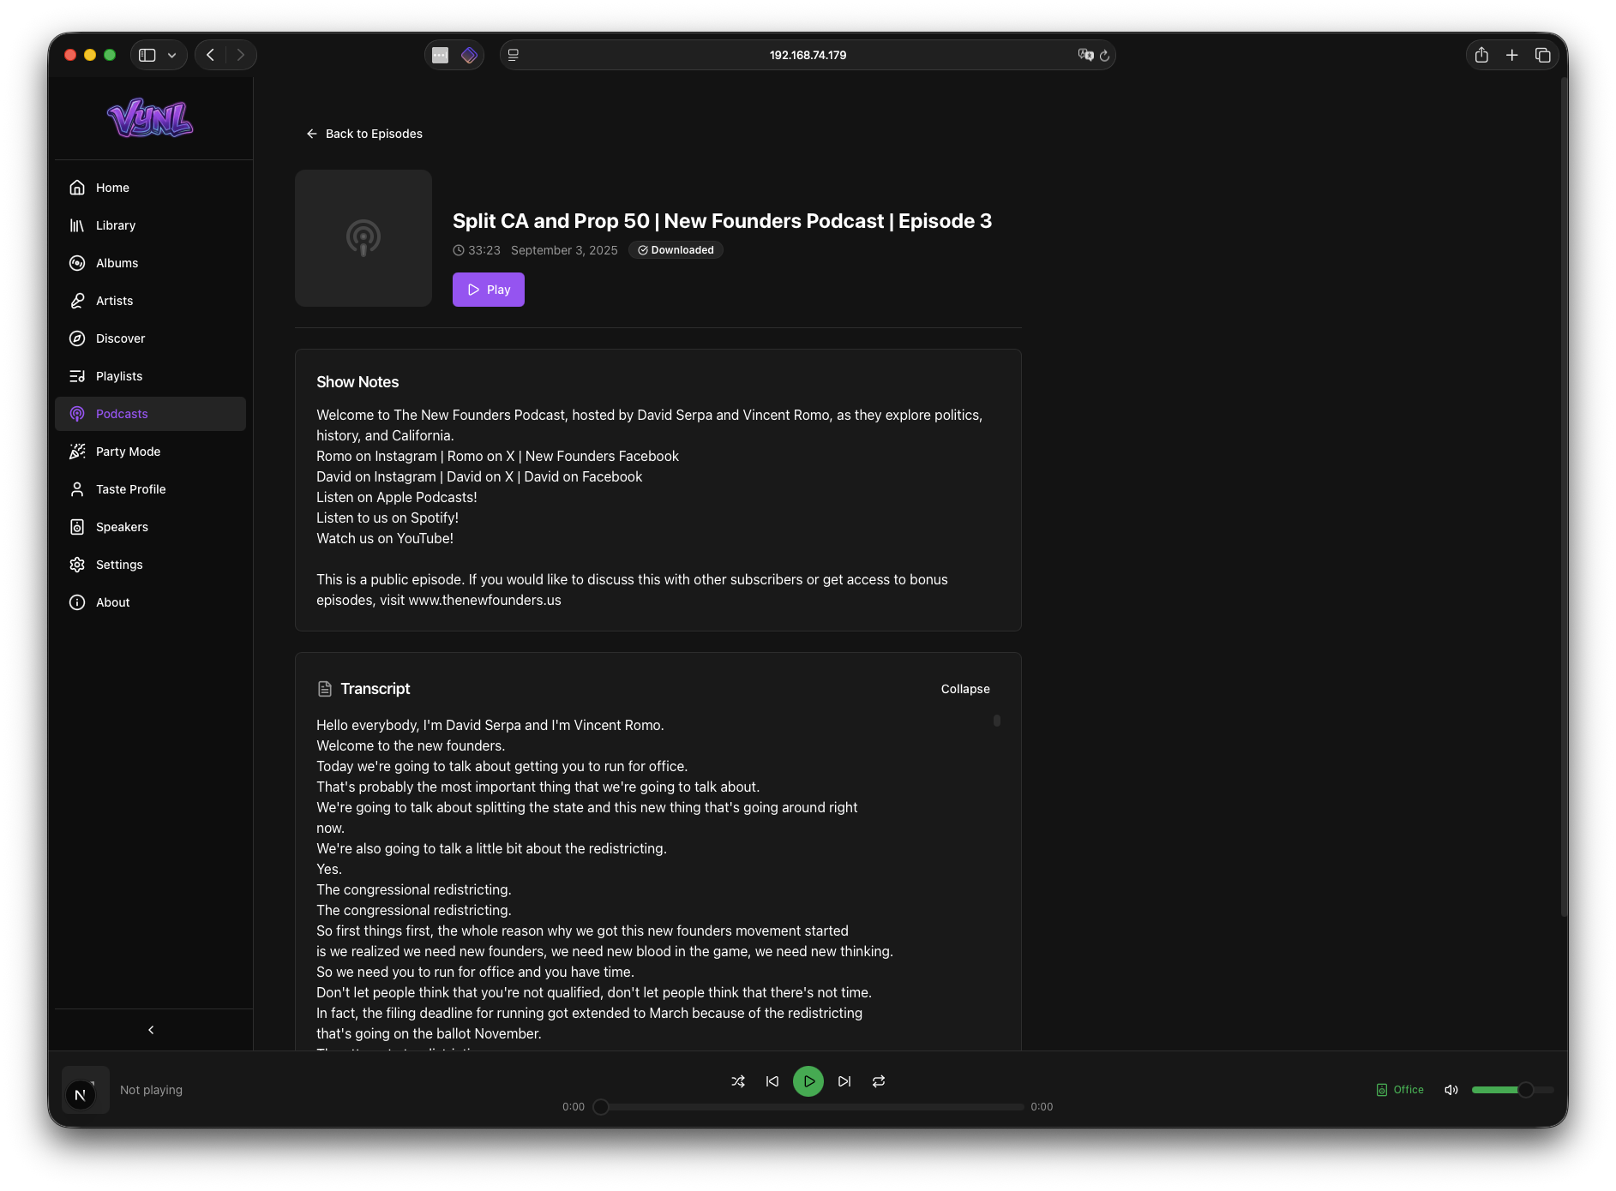Open the Safari sidebar dropdown arrow

pos(171,55)
